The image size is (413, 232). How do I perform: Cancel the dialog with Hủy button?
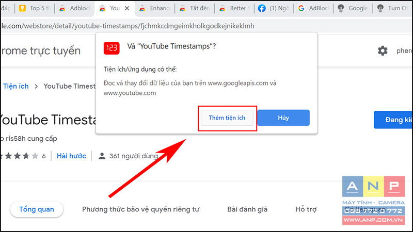click(283, 118)
